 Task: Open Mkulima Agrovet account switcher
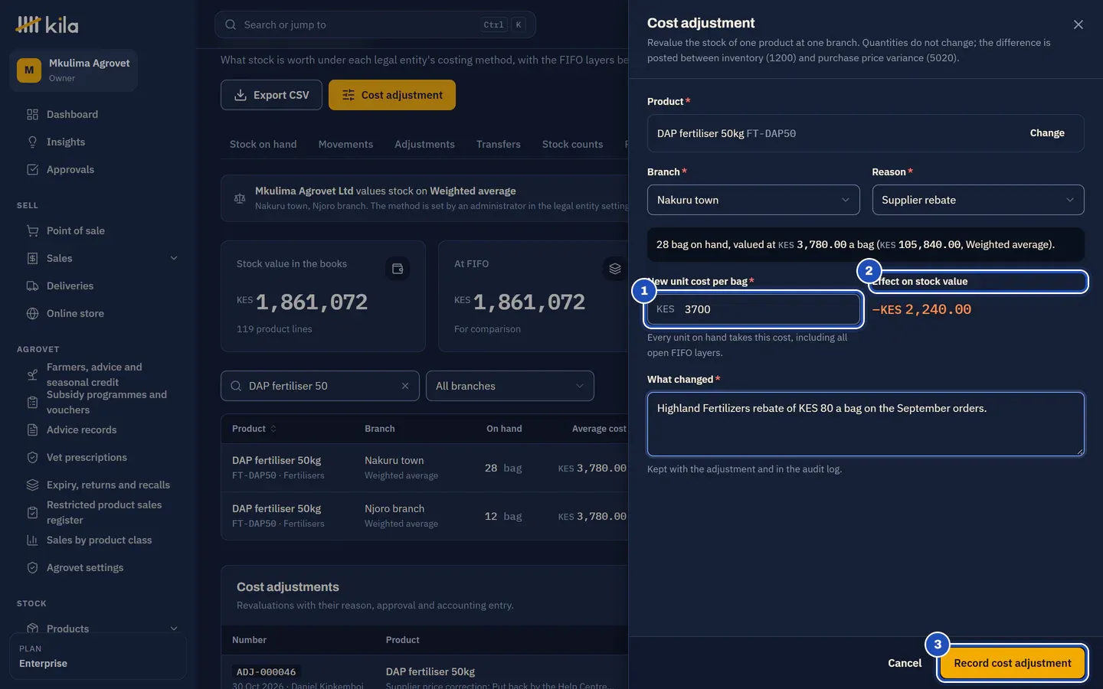pyautogui.click(x=74, y=70)
